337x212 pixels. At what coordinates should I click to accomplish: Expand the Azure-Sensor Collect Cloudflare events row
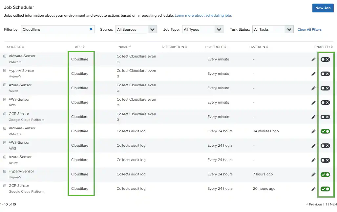5,85
